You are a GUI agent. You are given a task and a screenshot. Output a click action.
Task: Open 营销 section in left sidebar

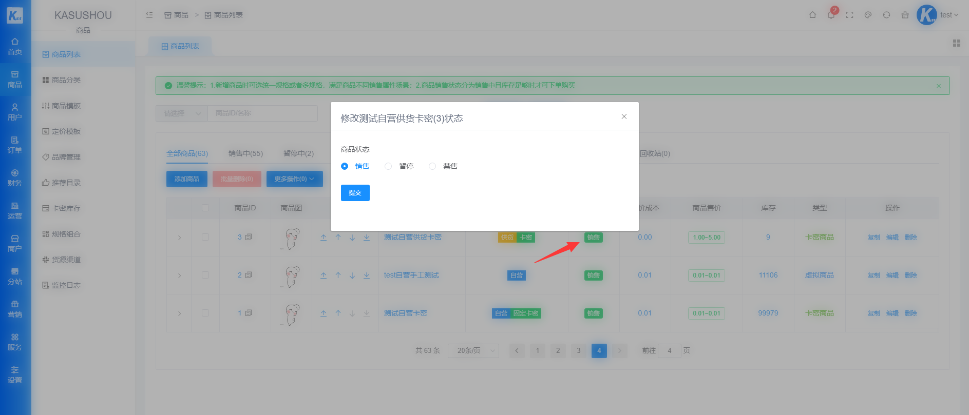(x=15, y=309)
